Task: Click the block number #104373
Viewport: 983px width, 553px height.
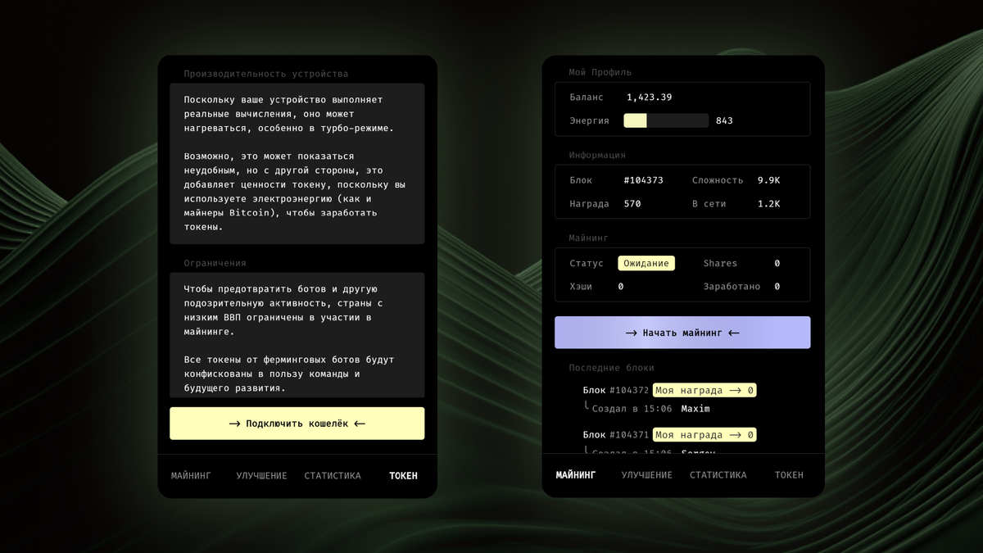Action: [648, 179]
